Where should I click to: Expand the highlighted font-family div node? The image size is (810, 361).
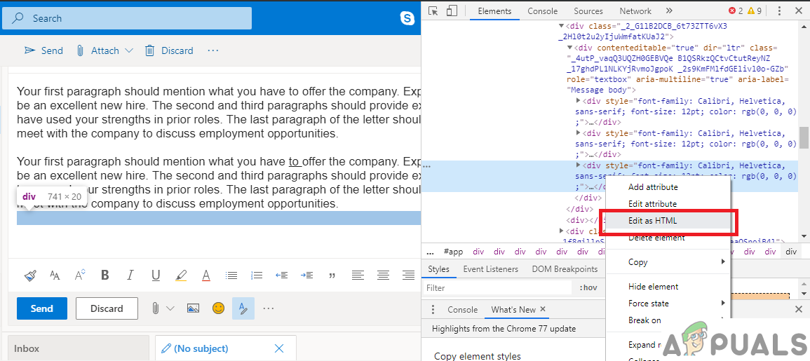[x=578, y=165]
